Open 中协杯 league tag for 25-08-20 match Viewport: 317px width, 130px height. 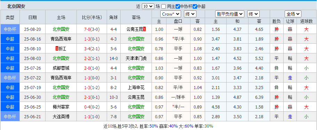10,29
